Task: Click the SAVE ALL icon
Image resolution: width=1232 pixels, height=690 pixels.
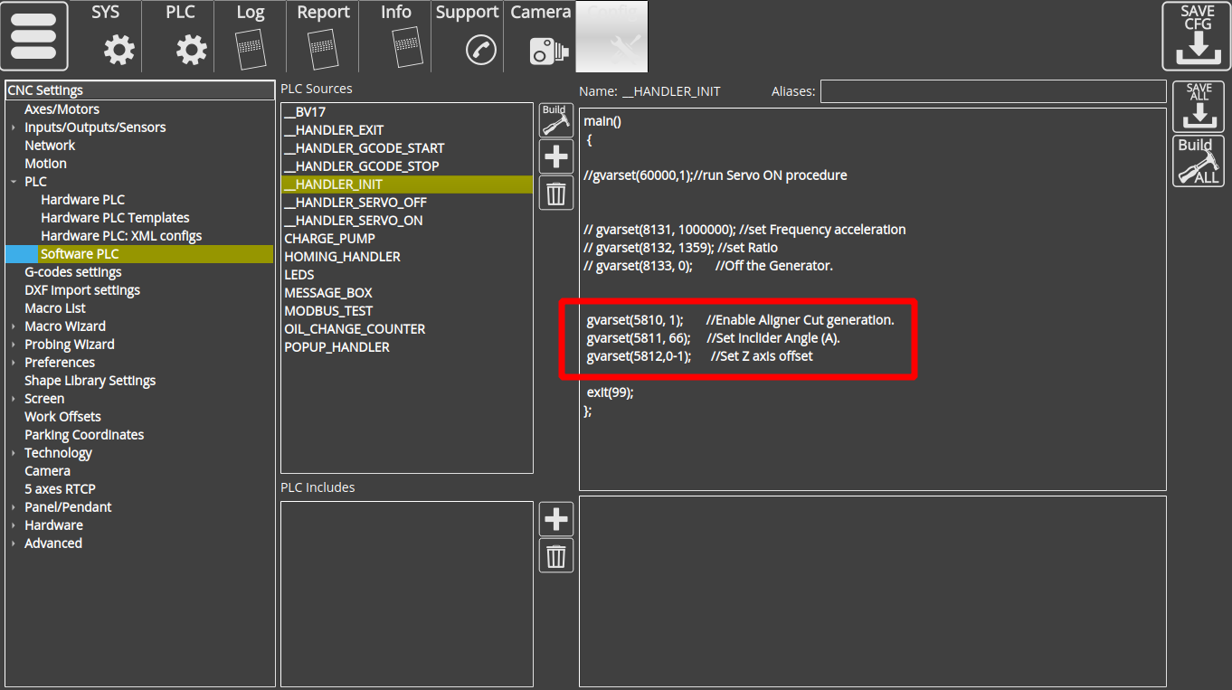Action: (1198, 108)
